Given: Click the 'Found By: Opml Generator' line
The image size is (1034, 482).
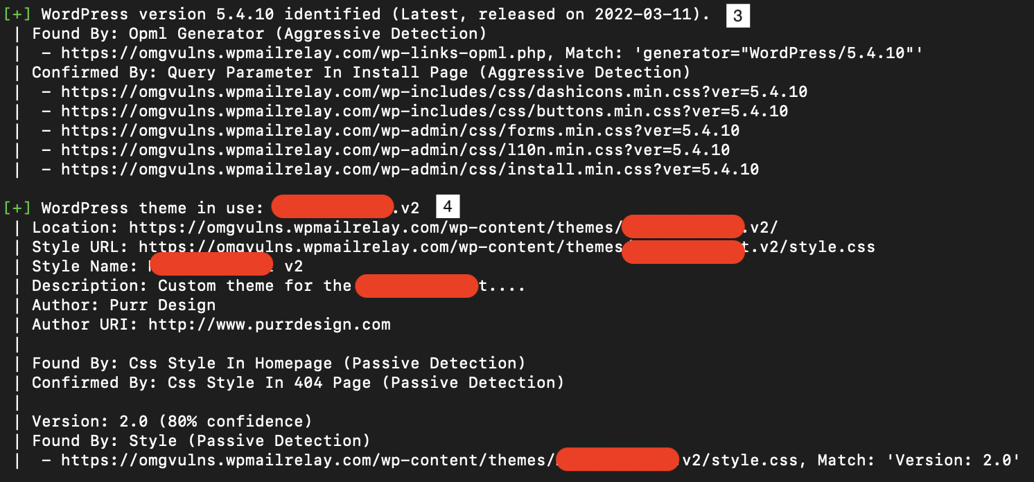Looking at the screenshot, I should [x=259, y=33].
